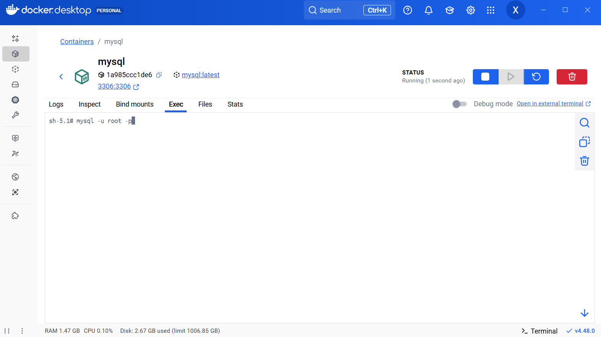Open Settings gear icon

click(x=471, y=10)
